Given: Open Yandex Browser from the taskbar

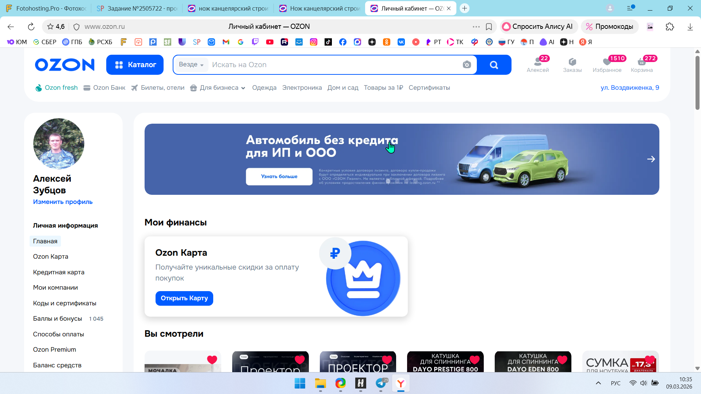Looking at the screenshot, I should pos(401,383).
